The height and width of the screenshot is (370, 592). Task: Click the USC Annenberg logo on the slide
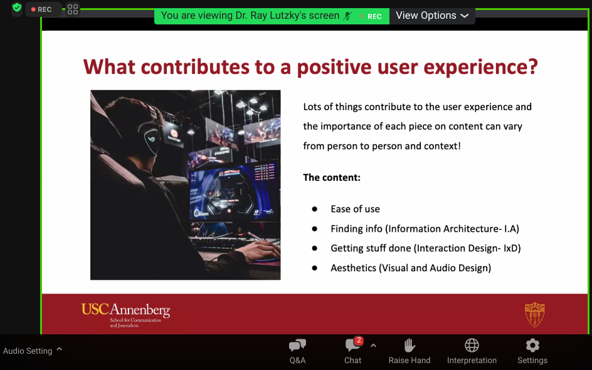point(125,315)
